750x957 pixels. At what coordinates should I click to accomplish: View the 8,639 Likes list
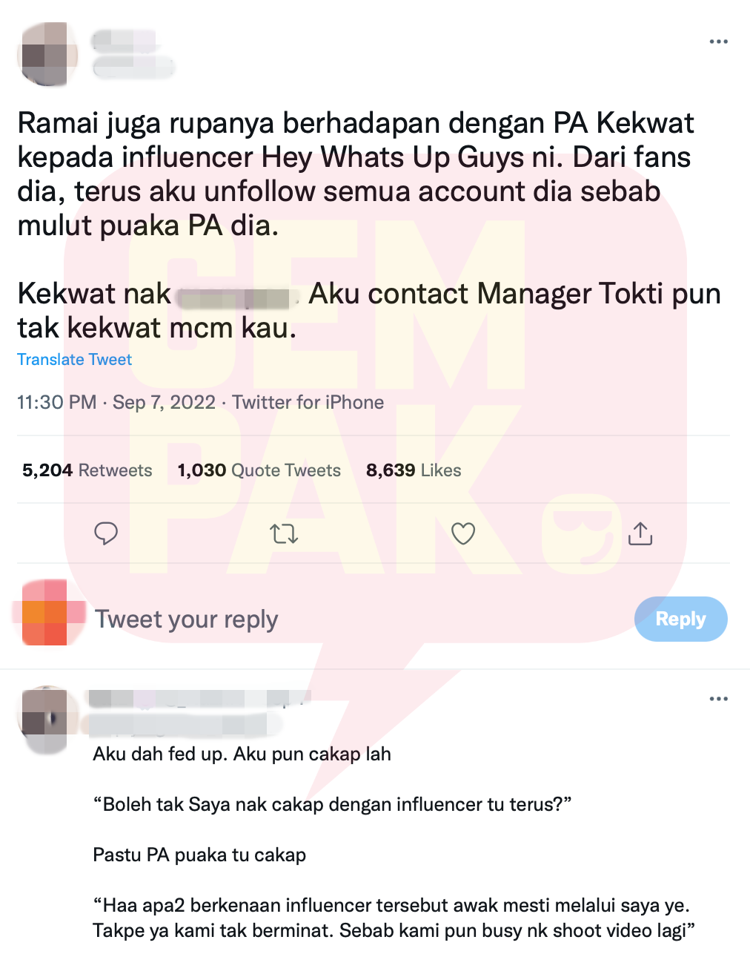(414, 470)
